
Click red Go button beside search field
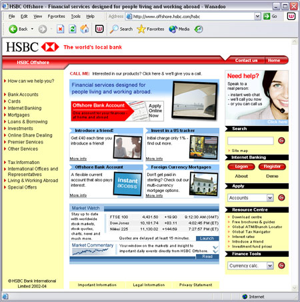tap(281, 141)
